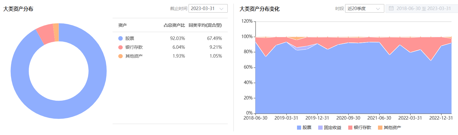Click the 2020-09-30 point on area chart axis

[348, 118]
